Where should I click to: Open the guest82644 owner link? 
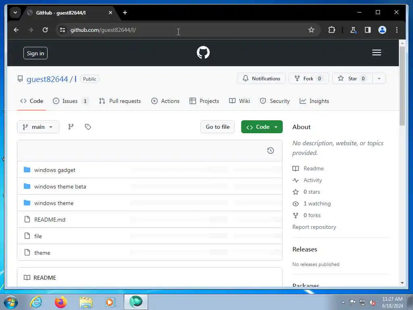coord(48,79)
